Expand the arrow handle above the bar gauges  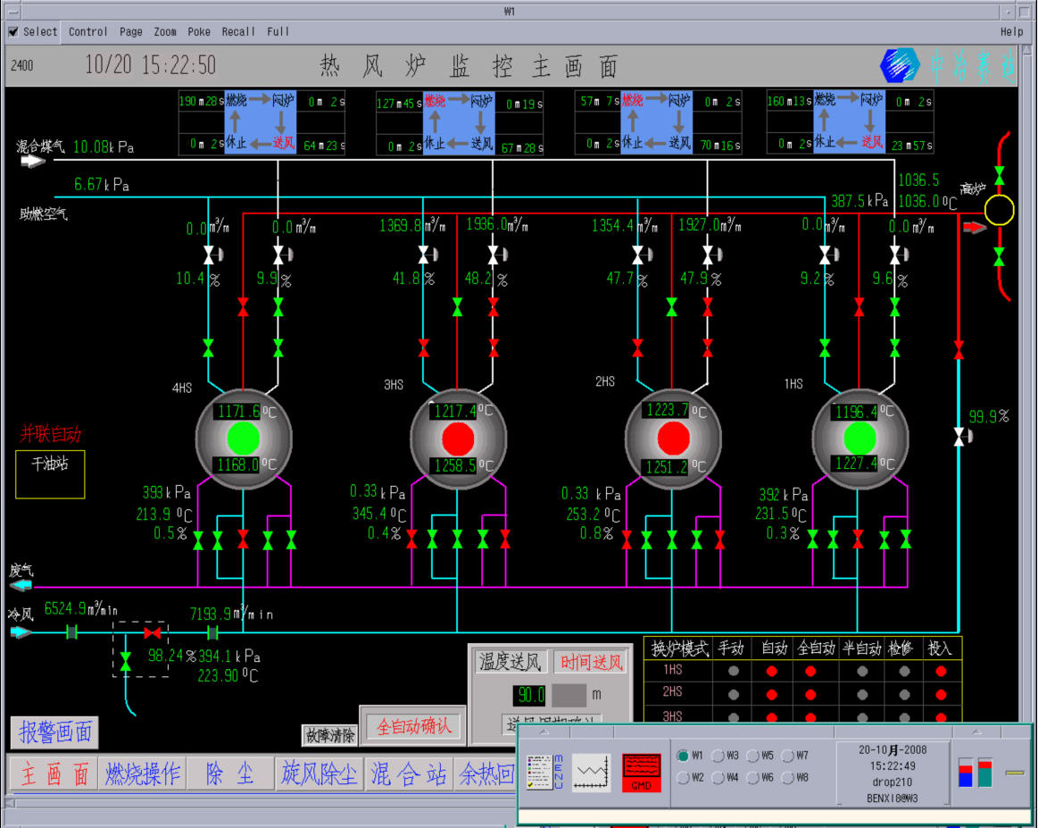(976, 732)
